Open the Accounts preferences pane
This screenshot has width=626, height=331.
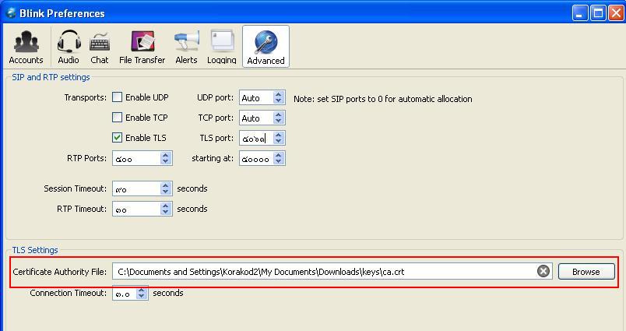point(26,47)
